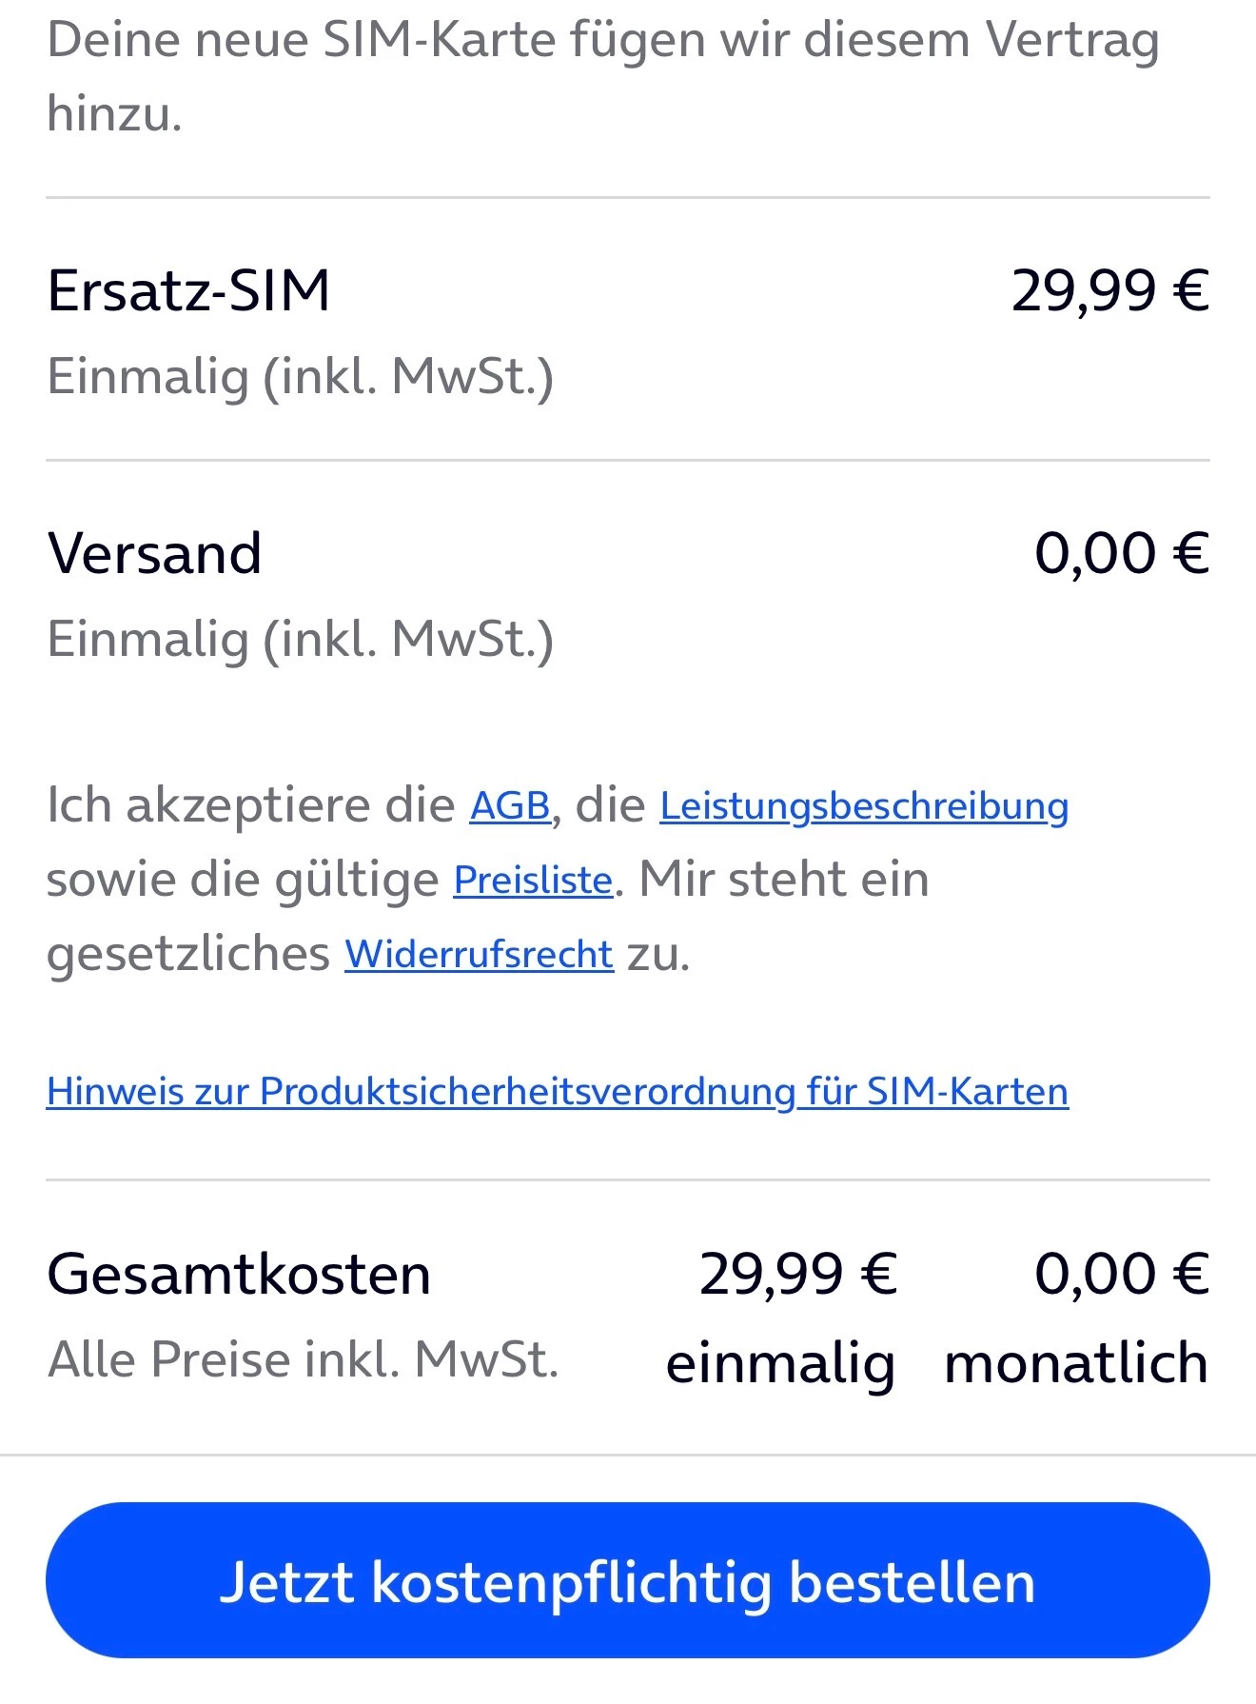The width and height of the screenshot is (1256, 1704).
Task: Click the Versand heading
Action: point(154,553)
